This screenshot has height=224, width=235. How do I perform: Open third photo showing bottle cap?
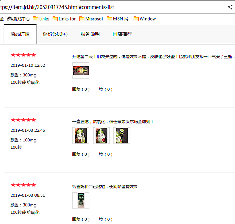coord(122,135)
